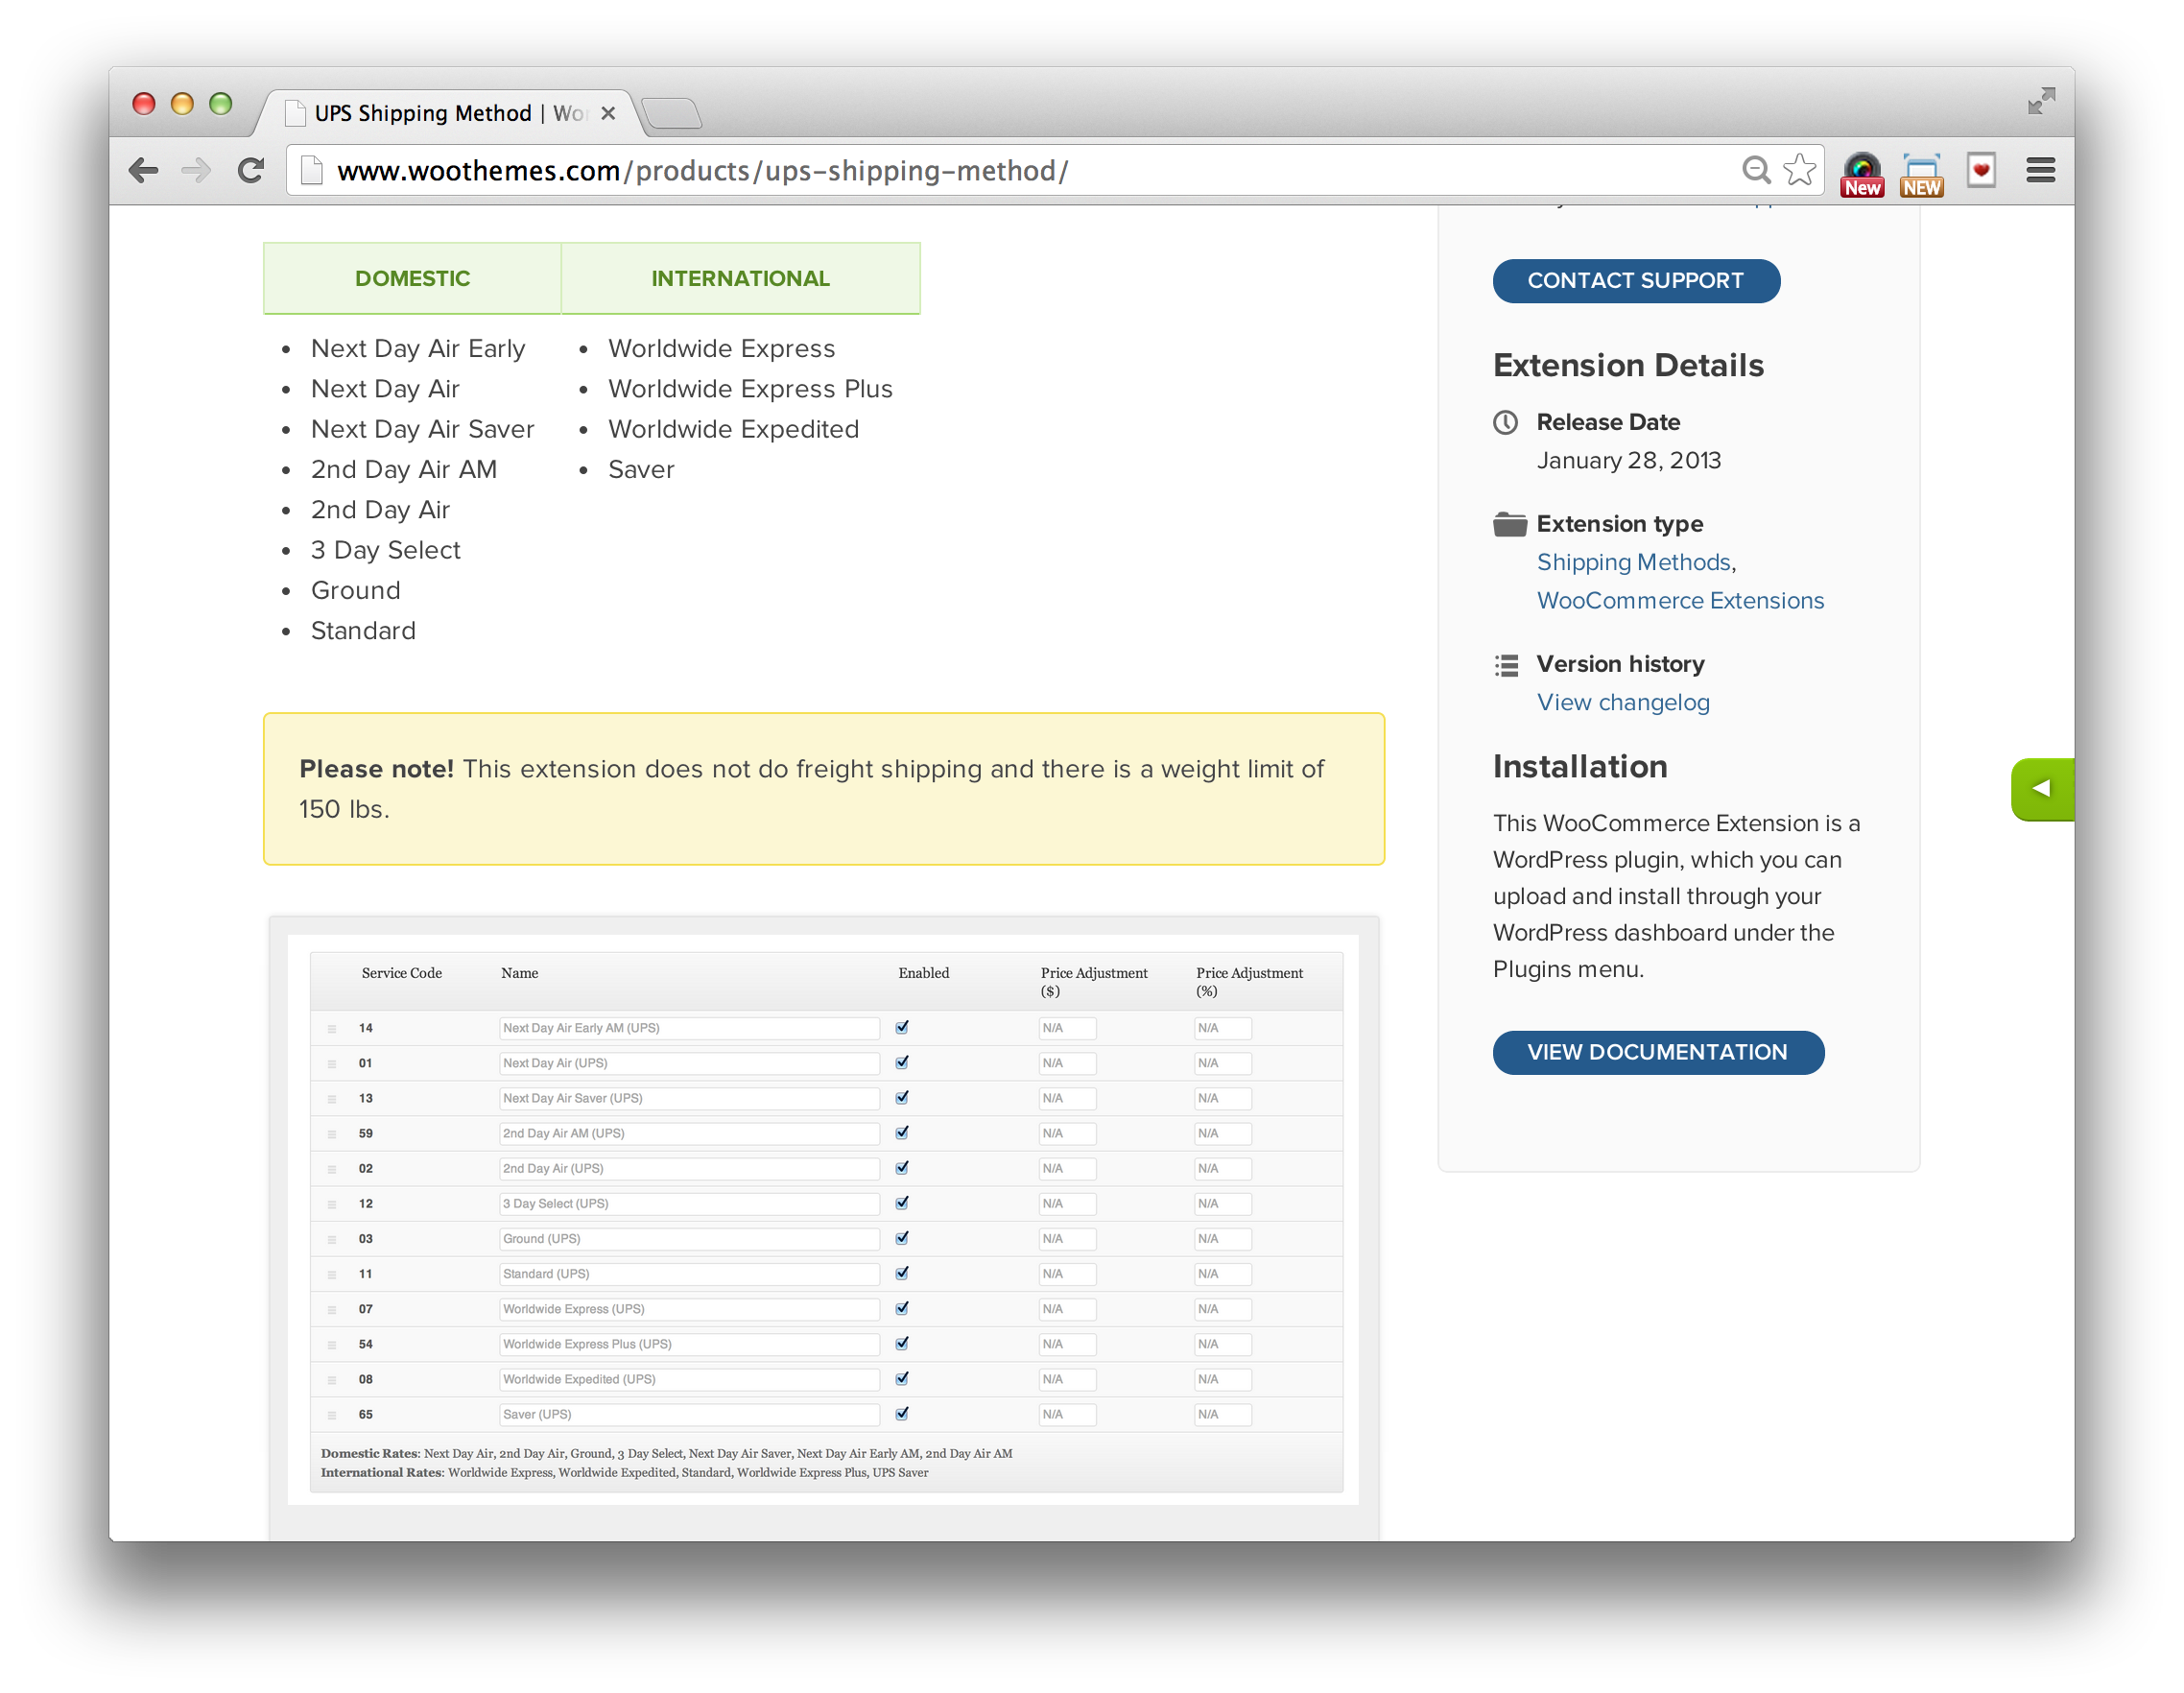The width and height of the screenshot is (2184, 1693).
Task: Toggle fullscreen with the corner arrows
Action: (x=2041, y=101)
